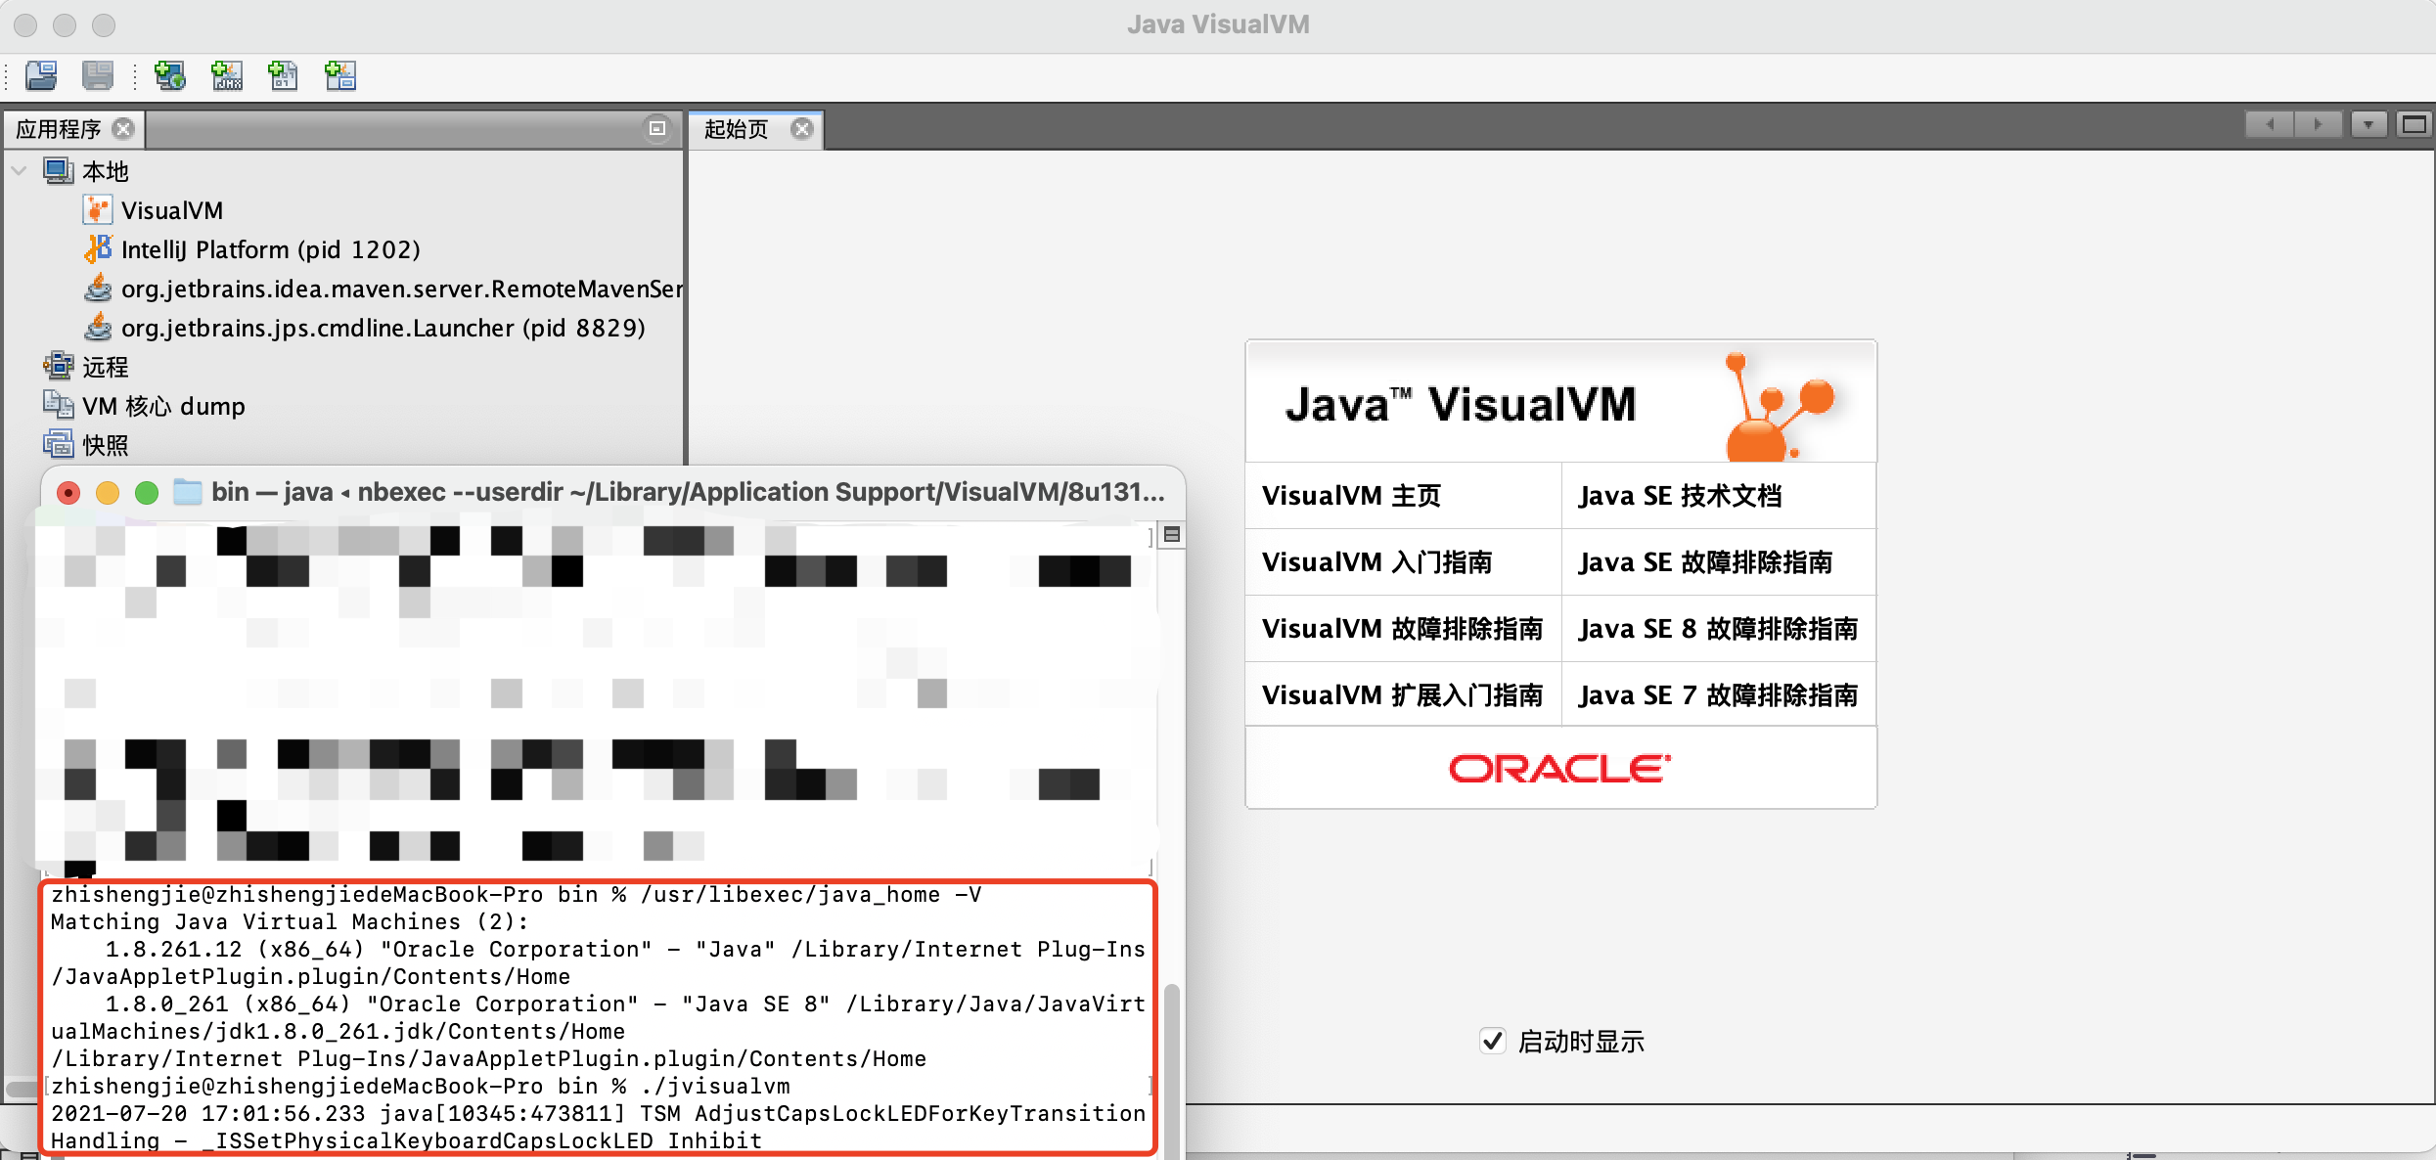This screenshot has width=2436, height=1160.
Task: Open the Load Snapshot toolbar icon
Action: 41,76
